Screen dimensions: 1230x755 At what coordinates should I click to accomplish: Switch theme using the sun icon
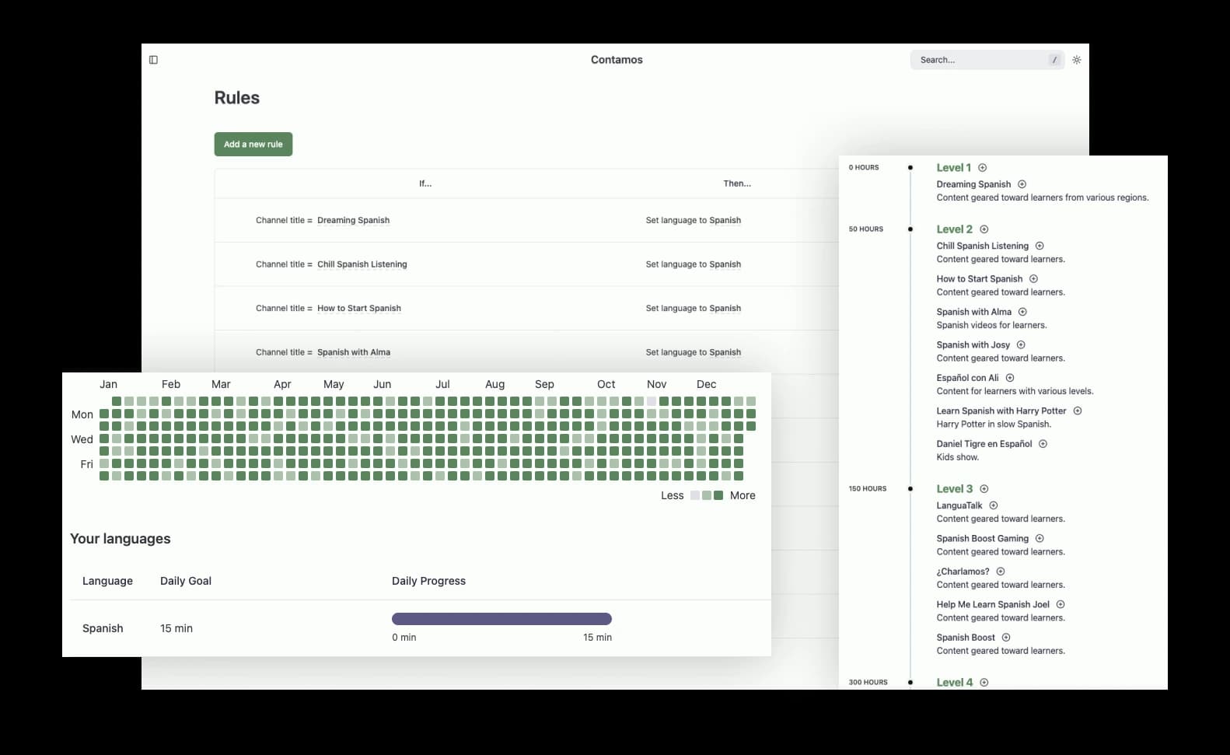[x=1076, y=60]
